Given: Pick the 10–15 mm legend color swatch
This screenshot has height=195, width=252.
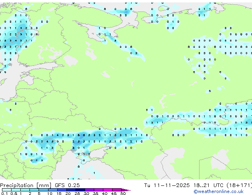Looking at the screenshot, I should point(52,190).
